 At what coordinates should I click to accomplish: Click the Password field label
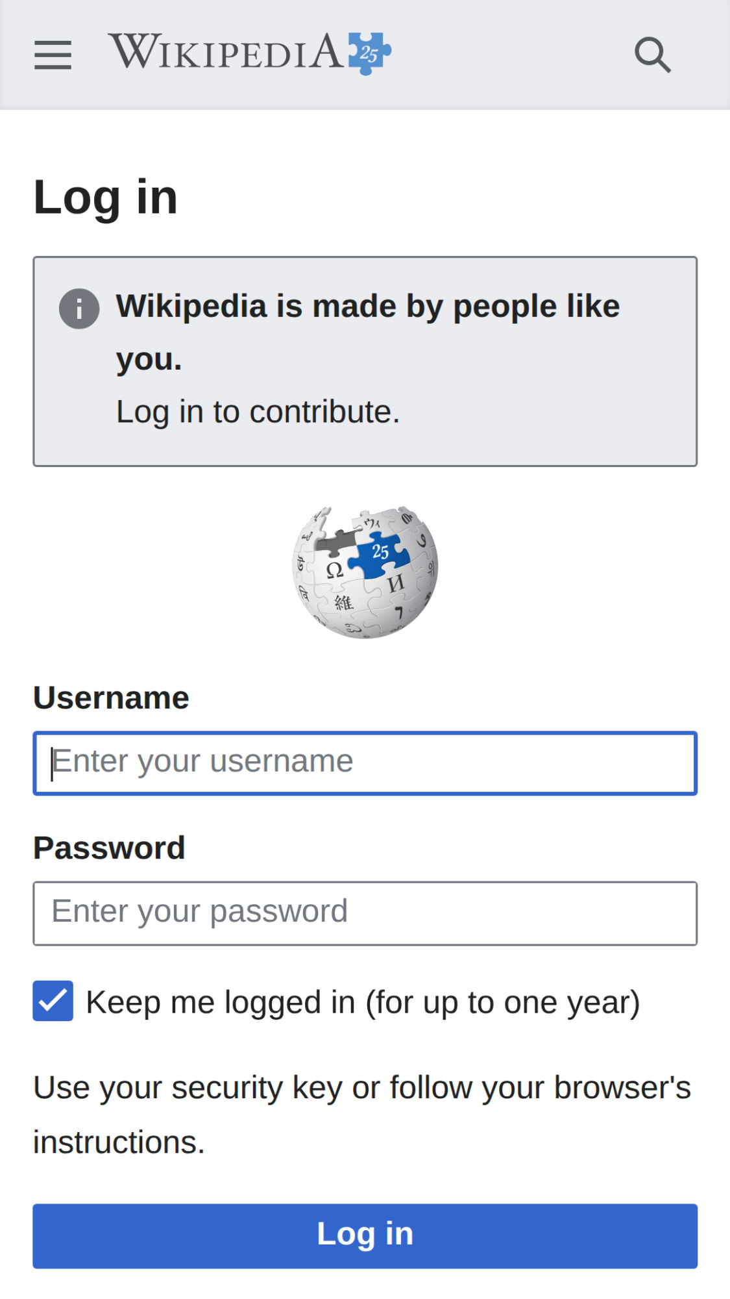109,848
